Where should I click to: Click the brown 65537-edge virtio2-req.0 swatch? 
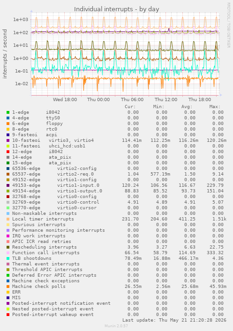[8, 174]
